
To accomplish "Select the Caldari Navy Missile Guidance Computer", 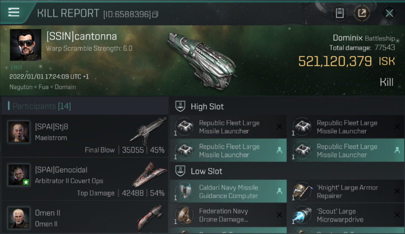I will click(228, 192).
